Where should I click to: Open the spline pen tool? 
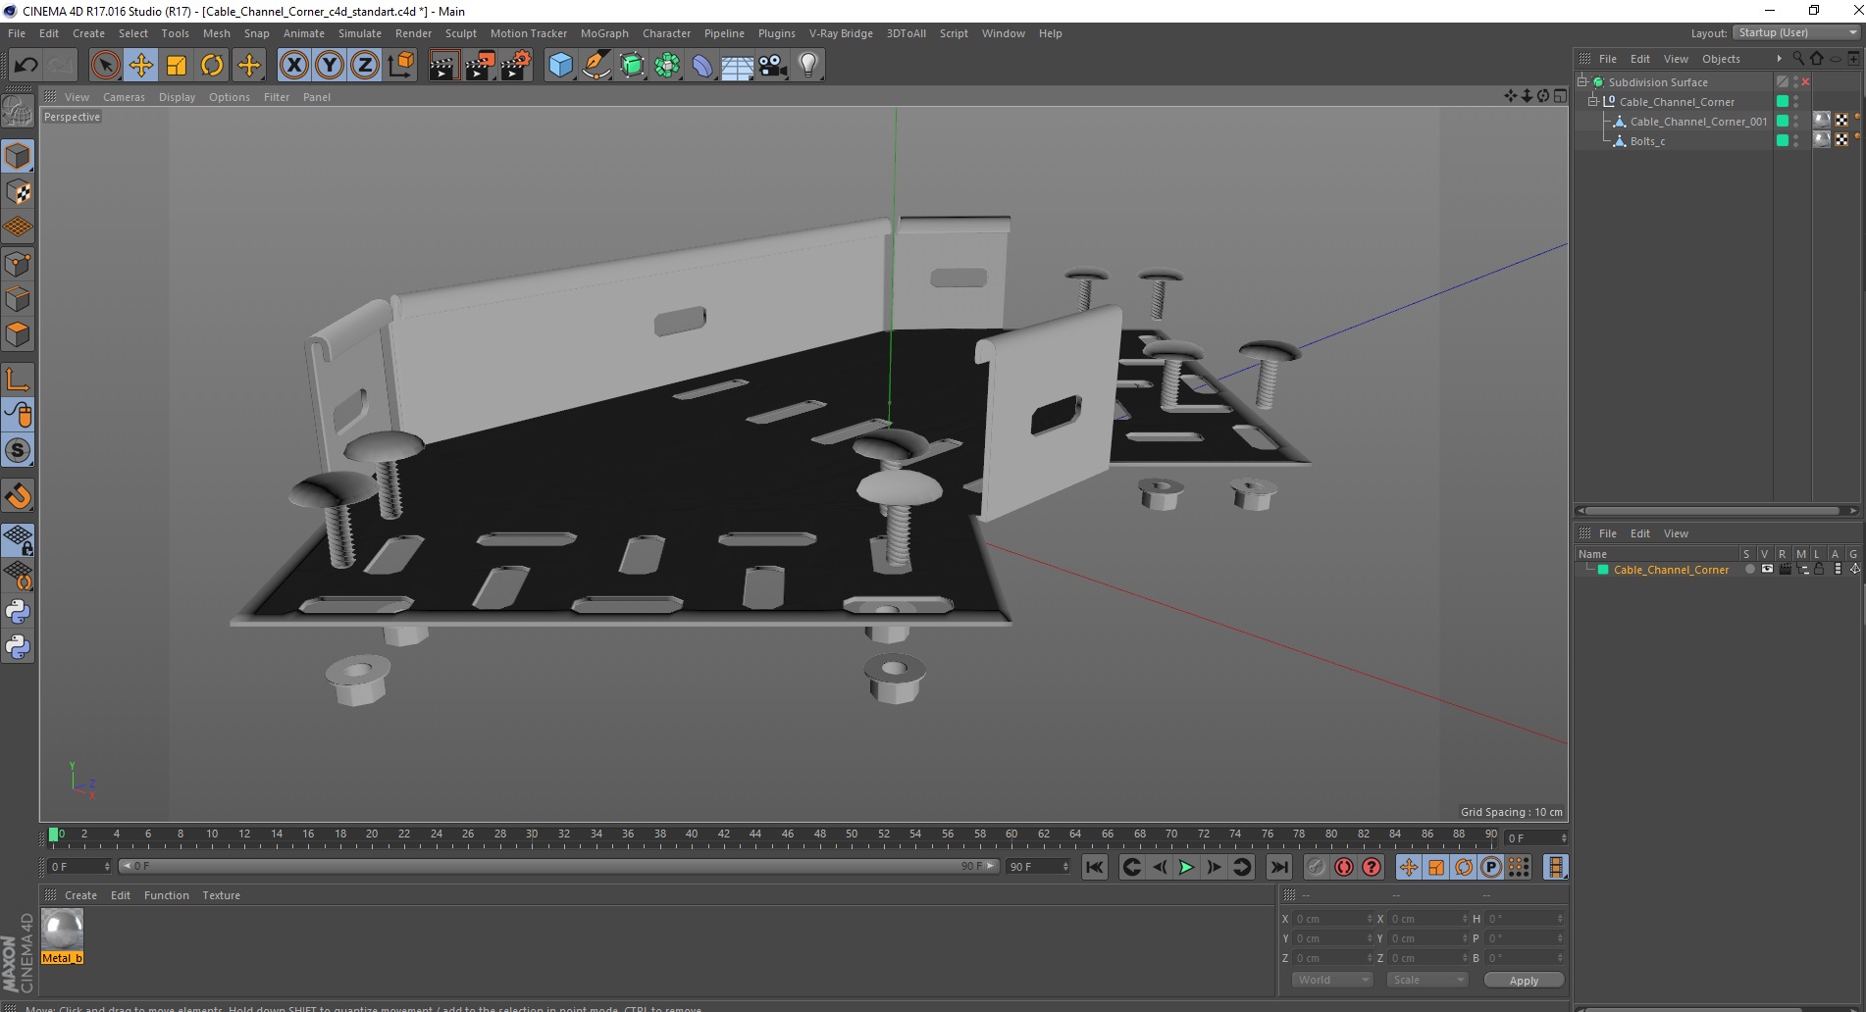(x=596, y=66)
